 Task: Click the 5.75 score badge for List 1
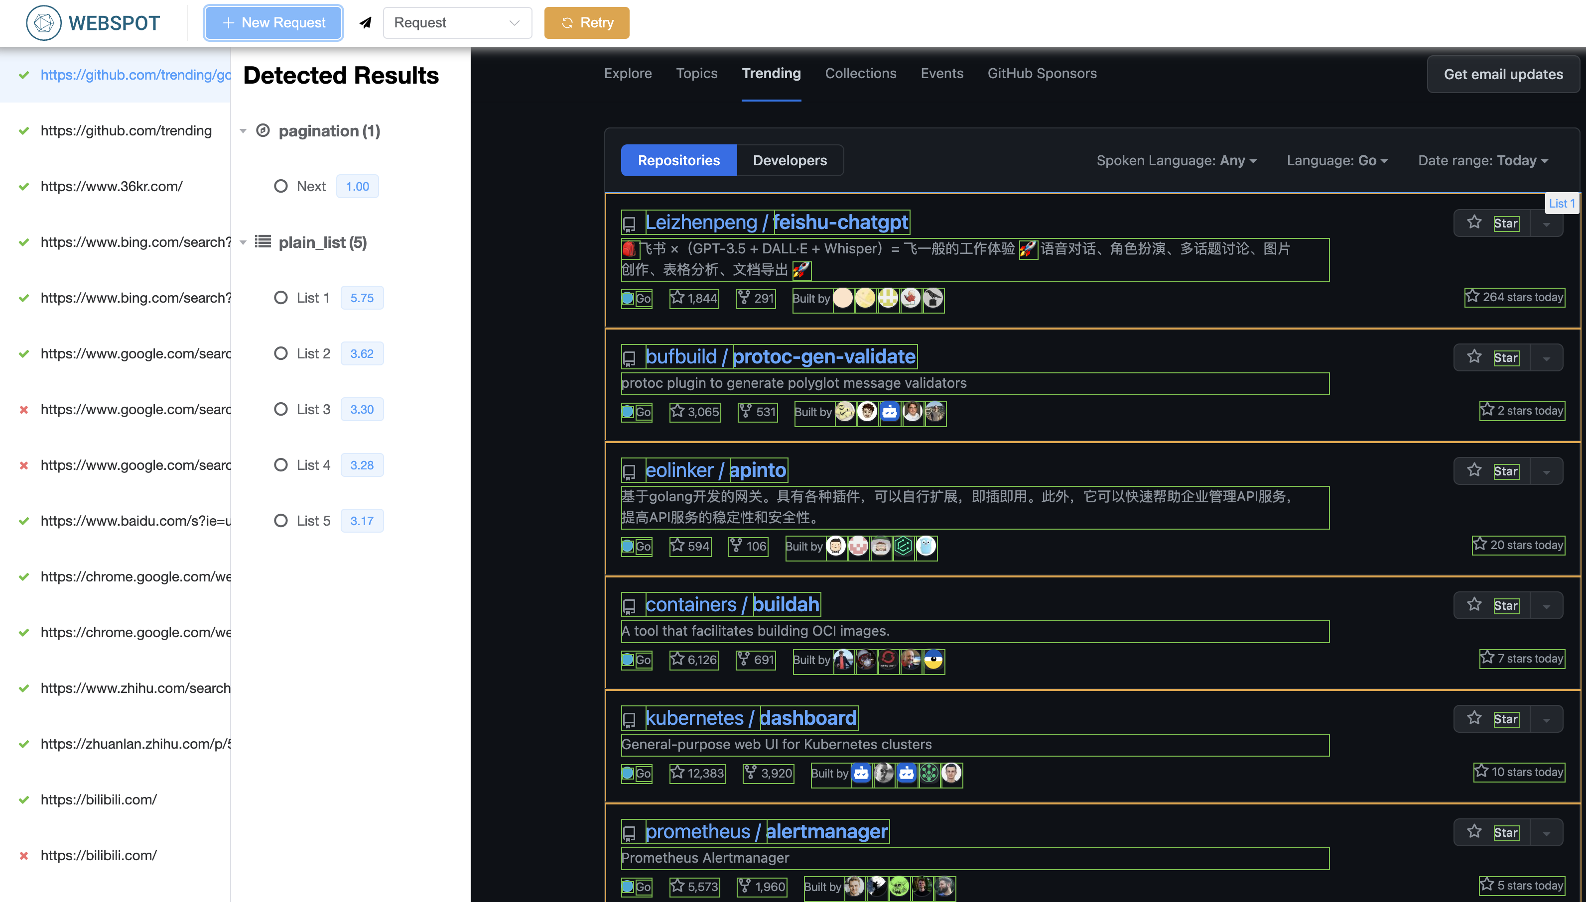362,297
